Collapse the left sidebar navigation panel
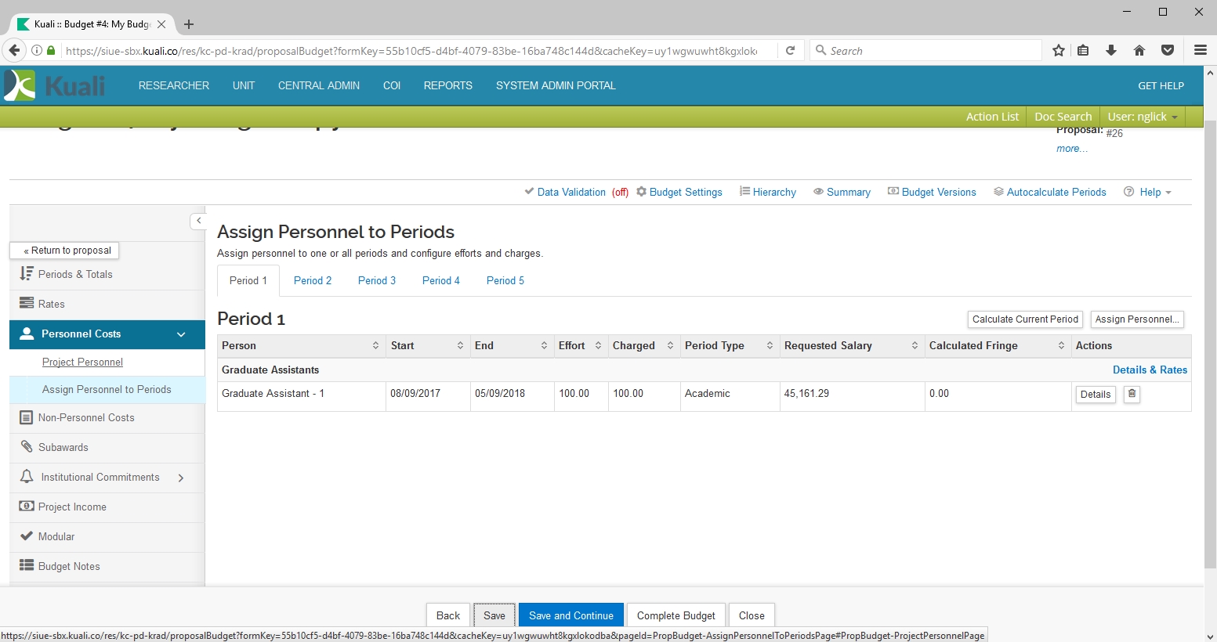This screenshot has width=1217, height=642. tap(198, 222)
